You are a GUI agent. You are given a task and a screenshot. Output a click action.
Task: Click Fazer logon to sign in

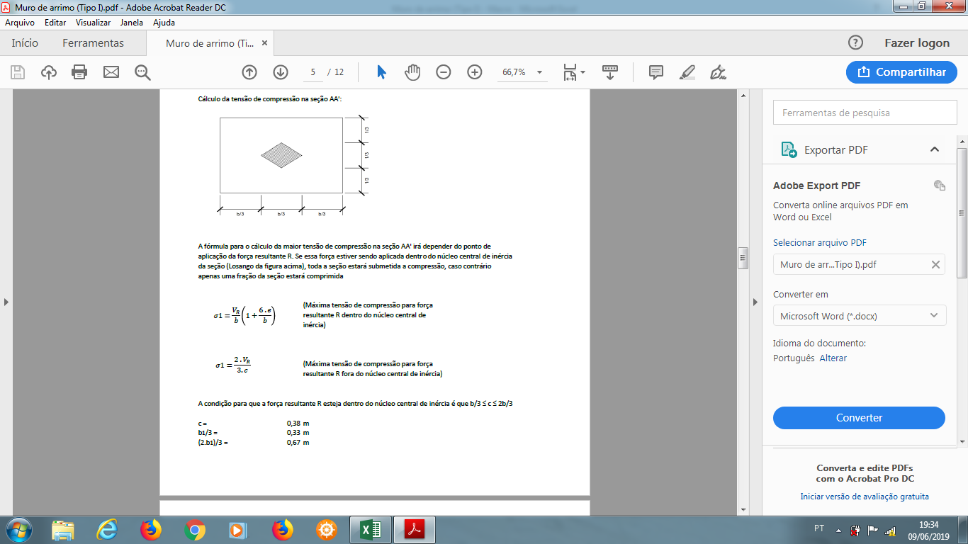(917, 43)
